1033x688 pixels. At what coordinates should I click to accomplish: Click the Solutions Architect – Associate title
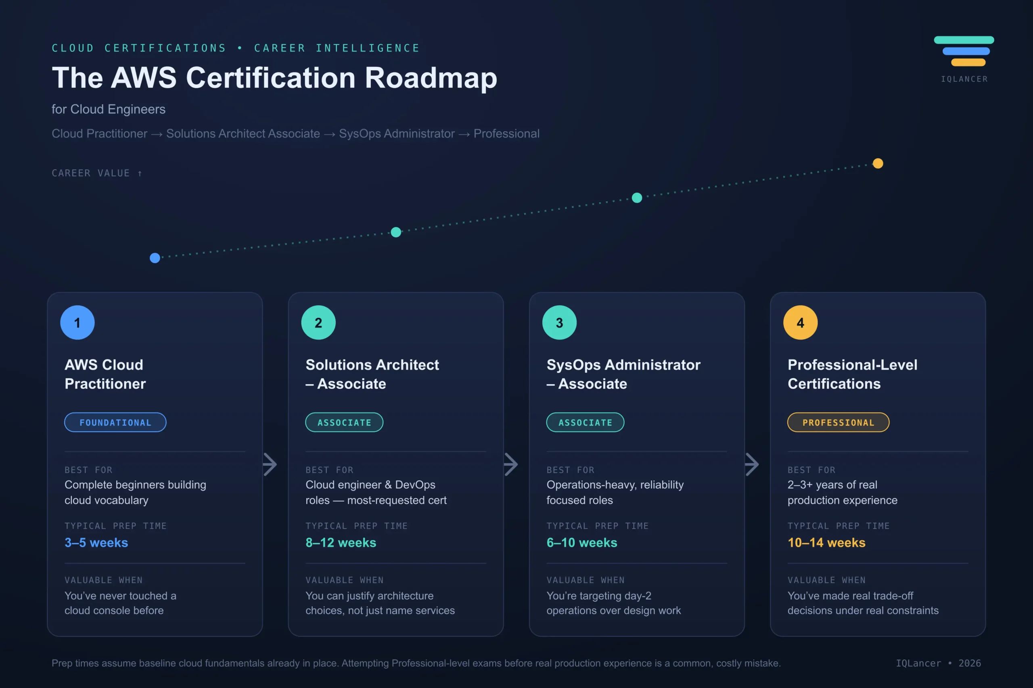372,374
